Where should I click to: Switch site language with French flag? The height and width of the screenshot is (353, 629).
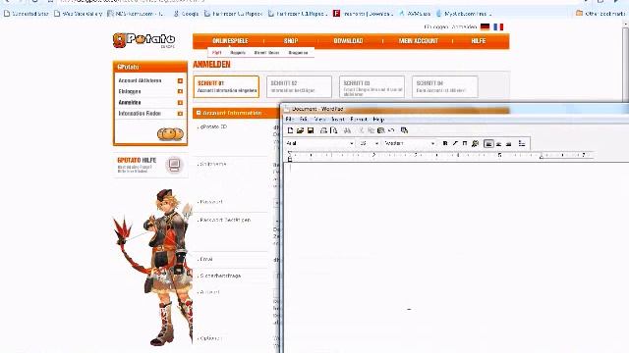point(498,26)
